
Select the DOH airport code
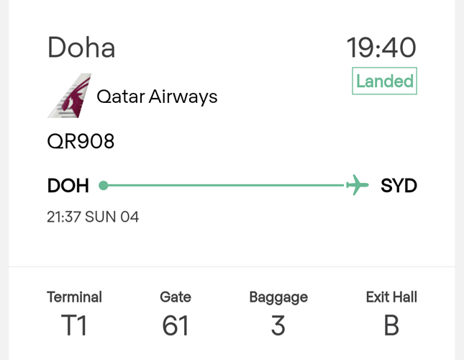[68, 186]
